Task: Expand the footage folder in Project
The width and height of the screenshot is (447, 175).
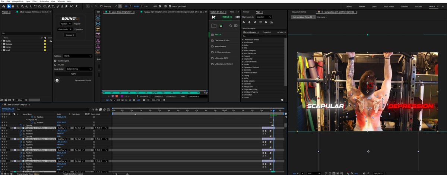Action: 1,44
